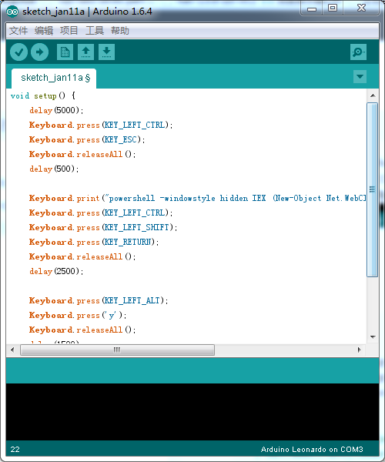
Task: Click the horizontal scrollbar left arrow
Action: click(12, 350)
